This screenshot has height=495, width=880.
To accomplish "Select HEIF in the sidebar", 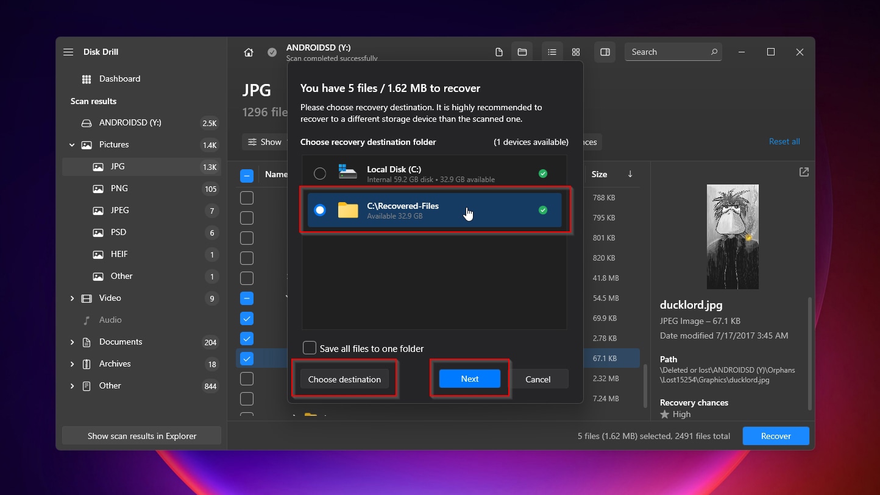I will (x=140, y=255).
